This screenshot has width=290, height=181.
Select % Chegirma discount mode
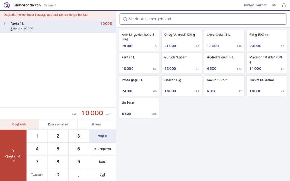[x=102, y=149]
